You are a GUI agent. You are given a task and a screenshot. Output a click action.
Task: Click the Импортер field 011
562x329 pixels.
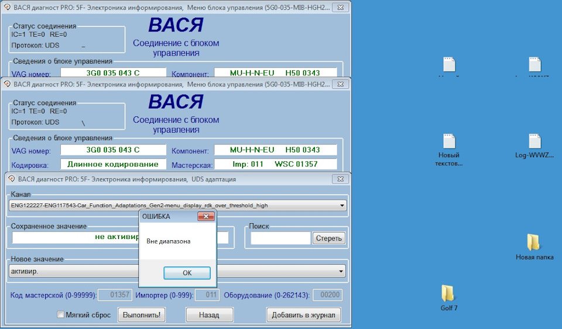pyautogui.click(x=207, y=295)
